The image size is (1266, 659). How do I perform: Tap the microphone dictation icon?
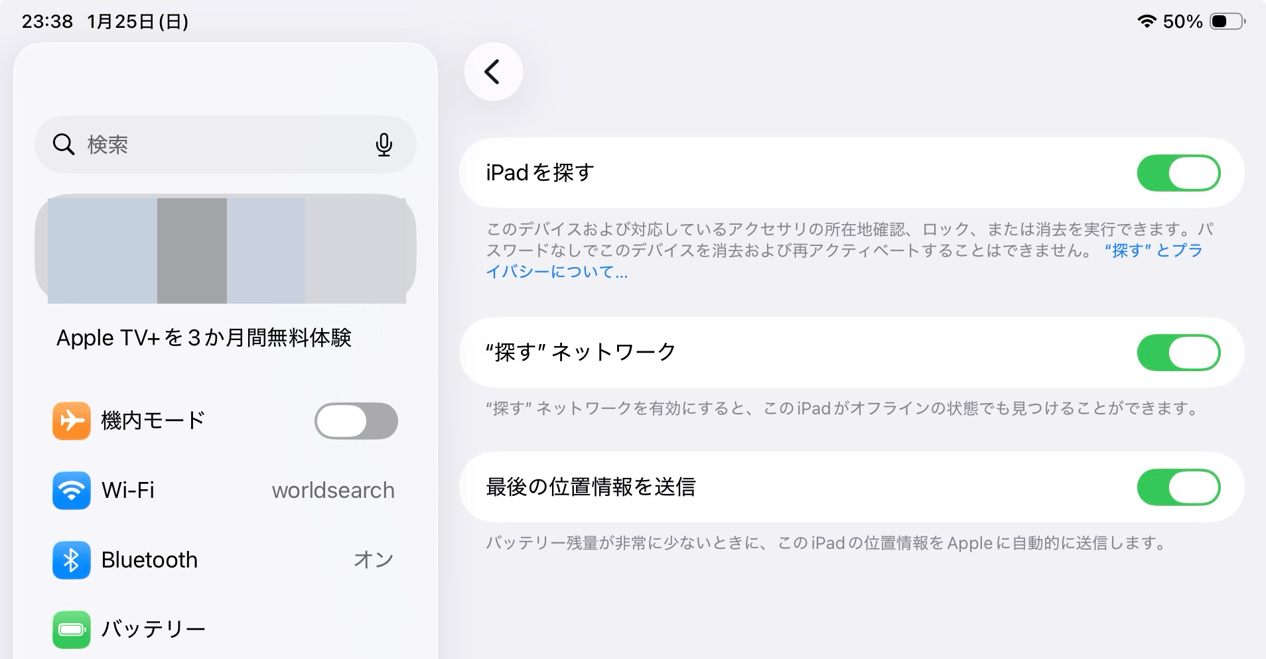click(384, 145)
